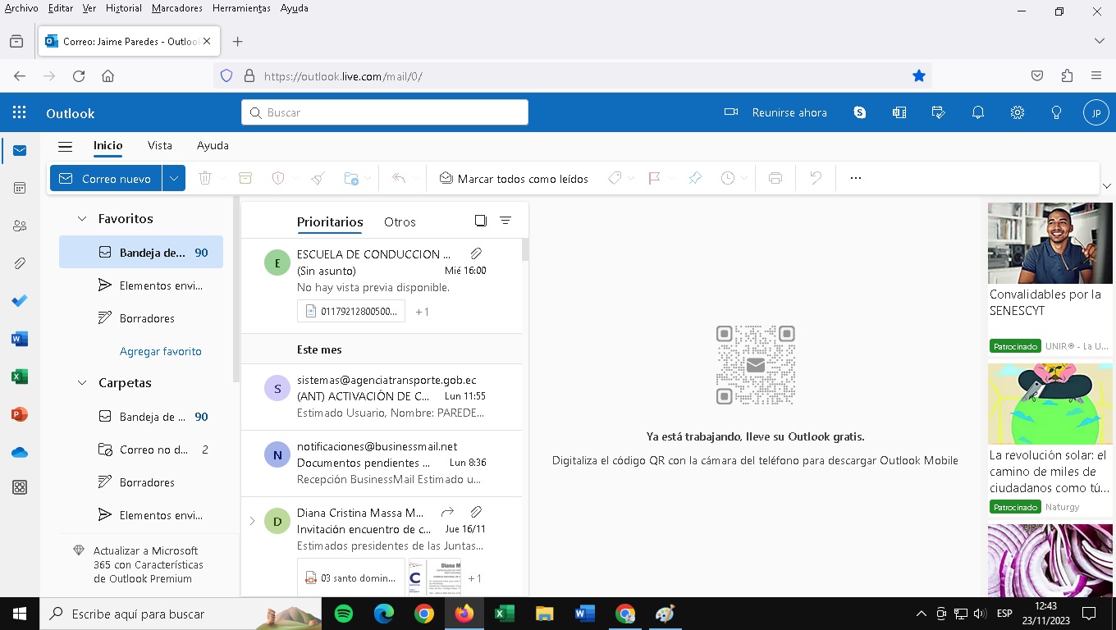Expand the Correo nuevo dropdown arrow
This screenshot has width=1116, height=630.
click(173, 178)
